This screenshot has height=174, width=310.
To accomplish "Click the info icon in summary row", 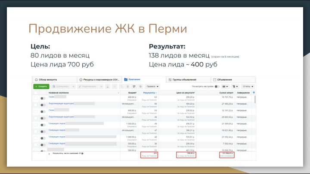I will pyautogui.click(x=82, y=153).
